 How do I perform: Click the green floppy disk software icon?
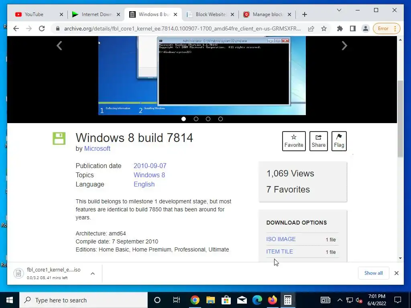tap(59, 138)
